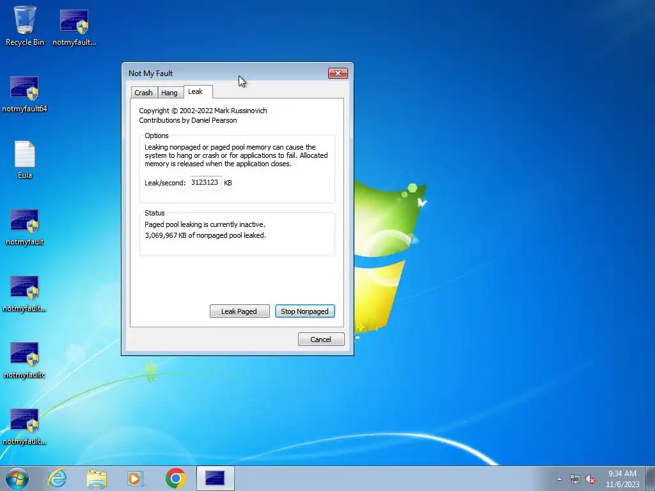Open Windows Explorer from the taskbar
Viewport: 655px width, 491px height.
[x=97, y=478]
